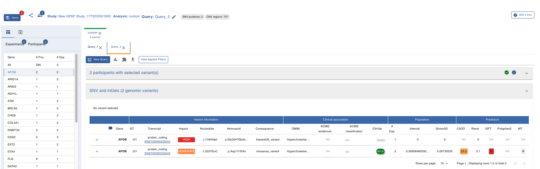Open the participants group icon in the header
This screenshot has width=540, height=169.
(40, 15)
